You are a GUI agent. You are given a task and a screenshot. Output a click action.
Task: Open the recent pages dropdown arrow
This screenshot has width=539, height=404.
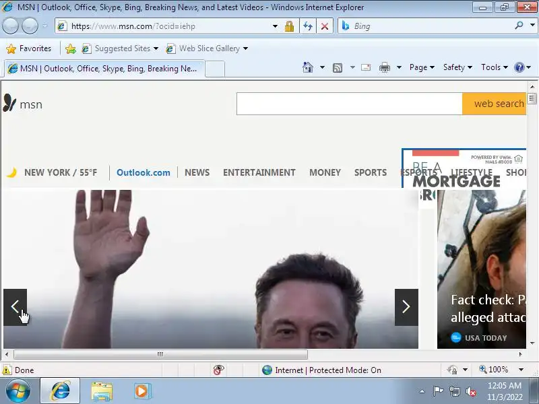click(x=45, y=26)
